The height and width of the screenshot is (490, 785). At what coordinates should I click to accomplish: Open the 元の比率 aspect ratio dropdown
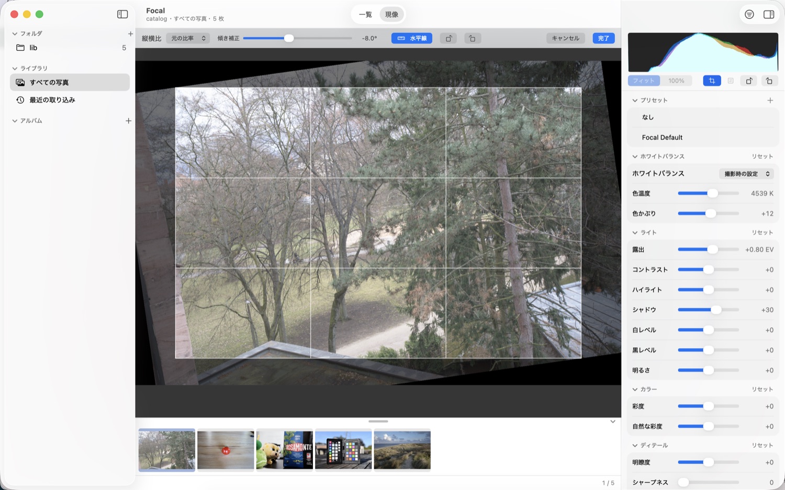coord(188,38)
